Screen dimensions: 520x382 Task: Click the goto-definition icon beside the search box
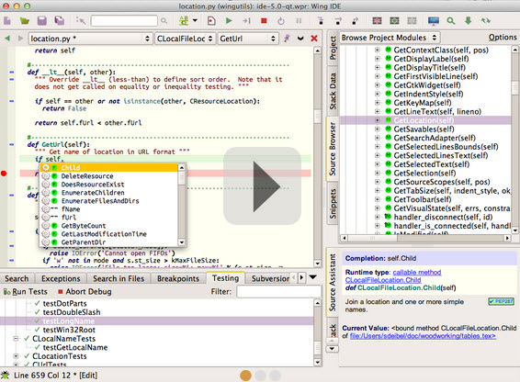coord(81,20)
